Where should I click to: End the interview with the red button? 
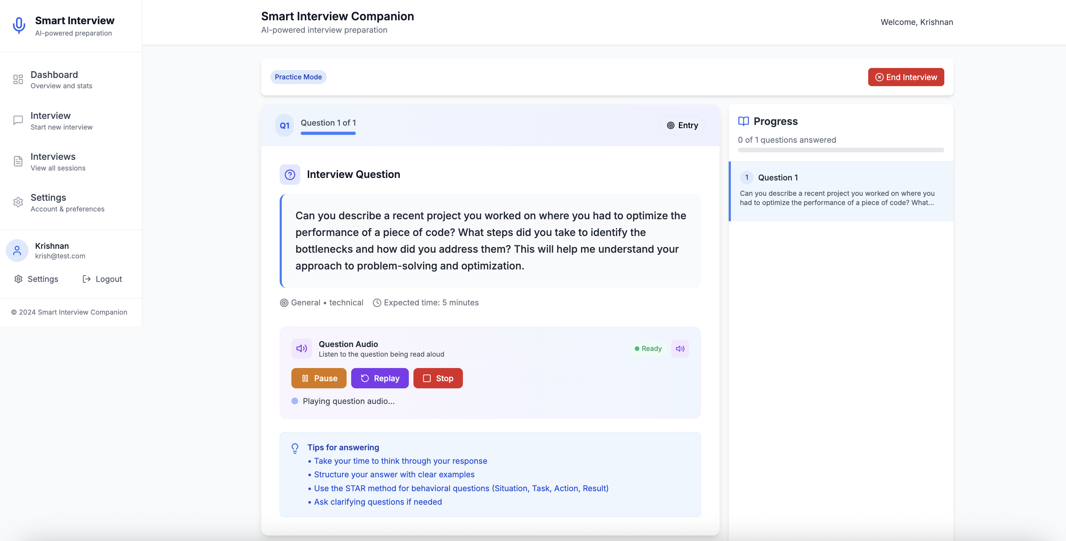click(x=906, y=77)
